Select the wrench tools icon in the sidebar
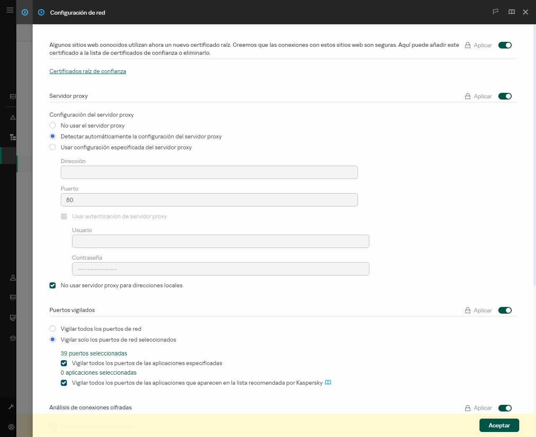The image size is (536, 437). pyautogui.click(x=12, y=406)
